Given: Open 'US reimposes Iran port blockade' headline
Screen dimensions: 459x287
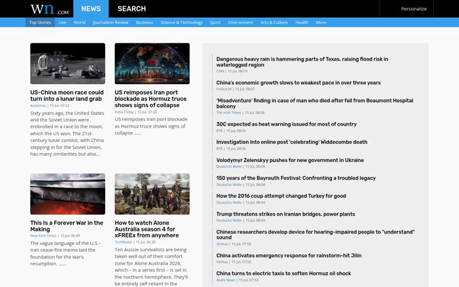Looking at the screenshot, I should (150, 99).
